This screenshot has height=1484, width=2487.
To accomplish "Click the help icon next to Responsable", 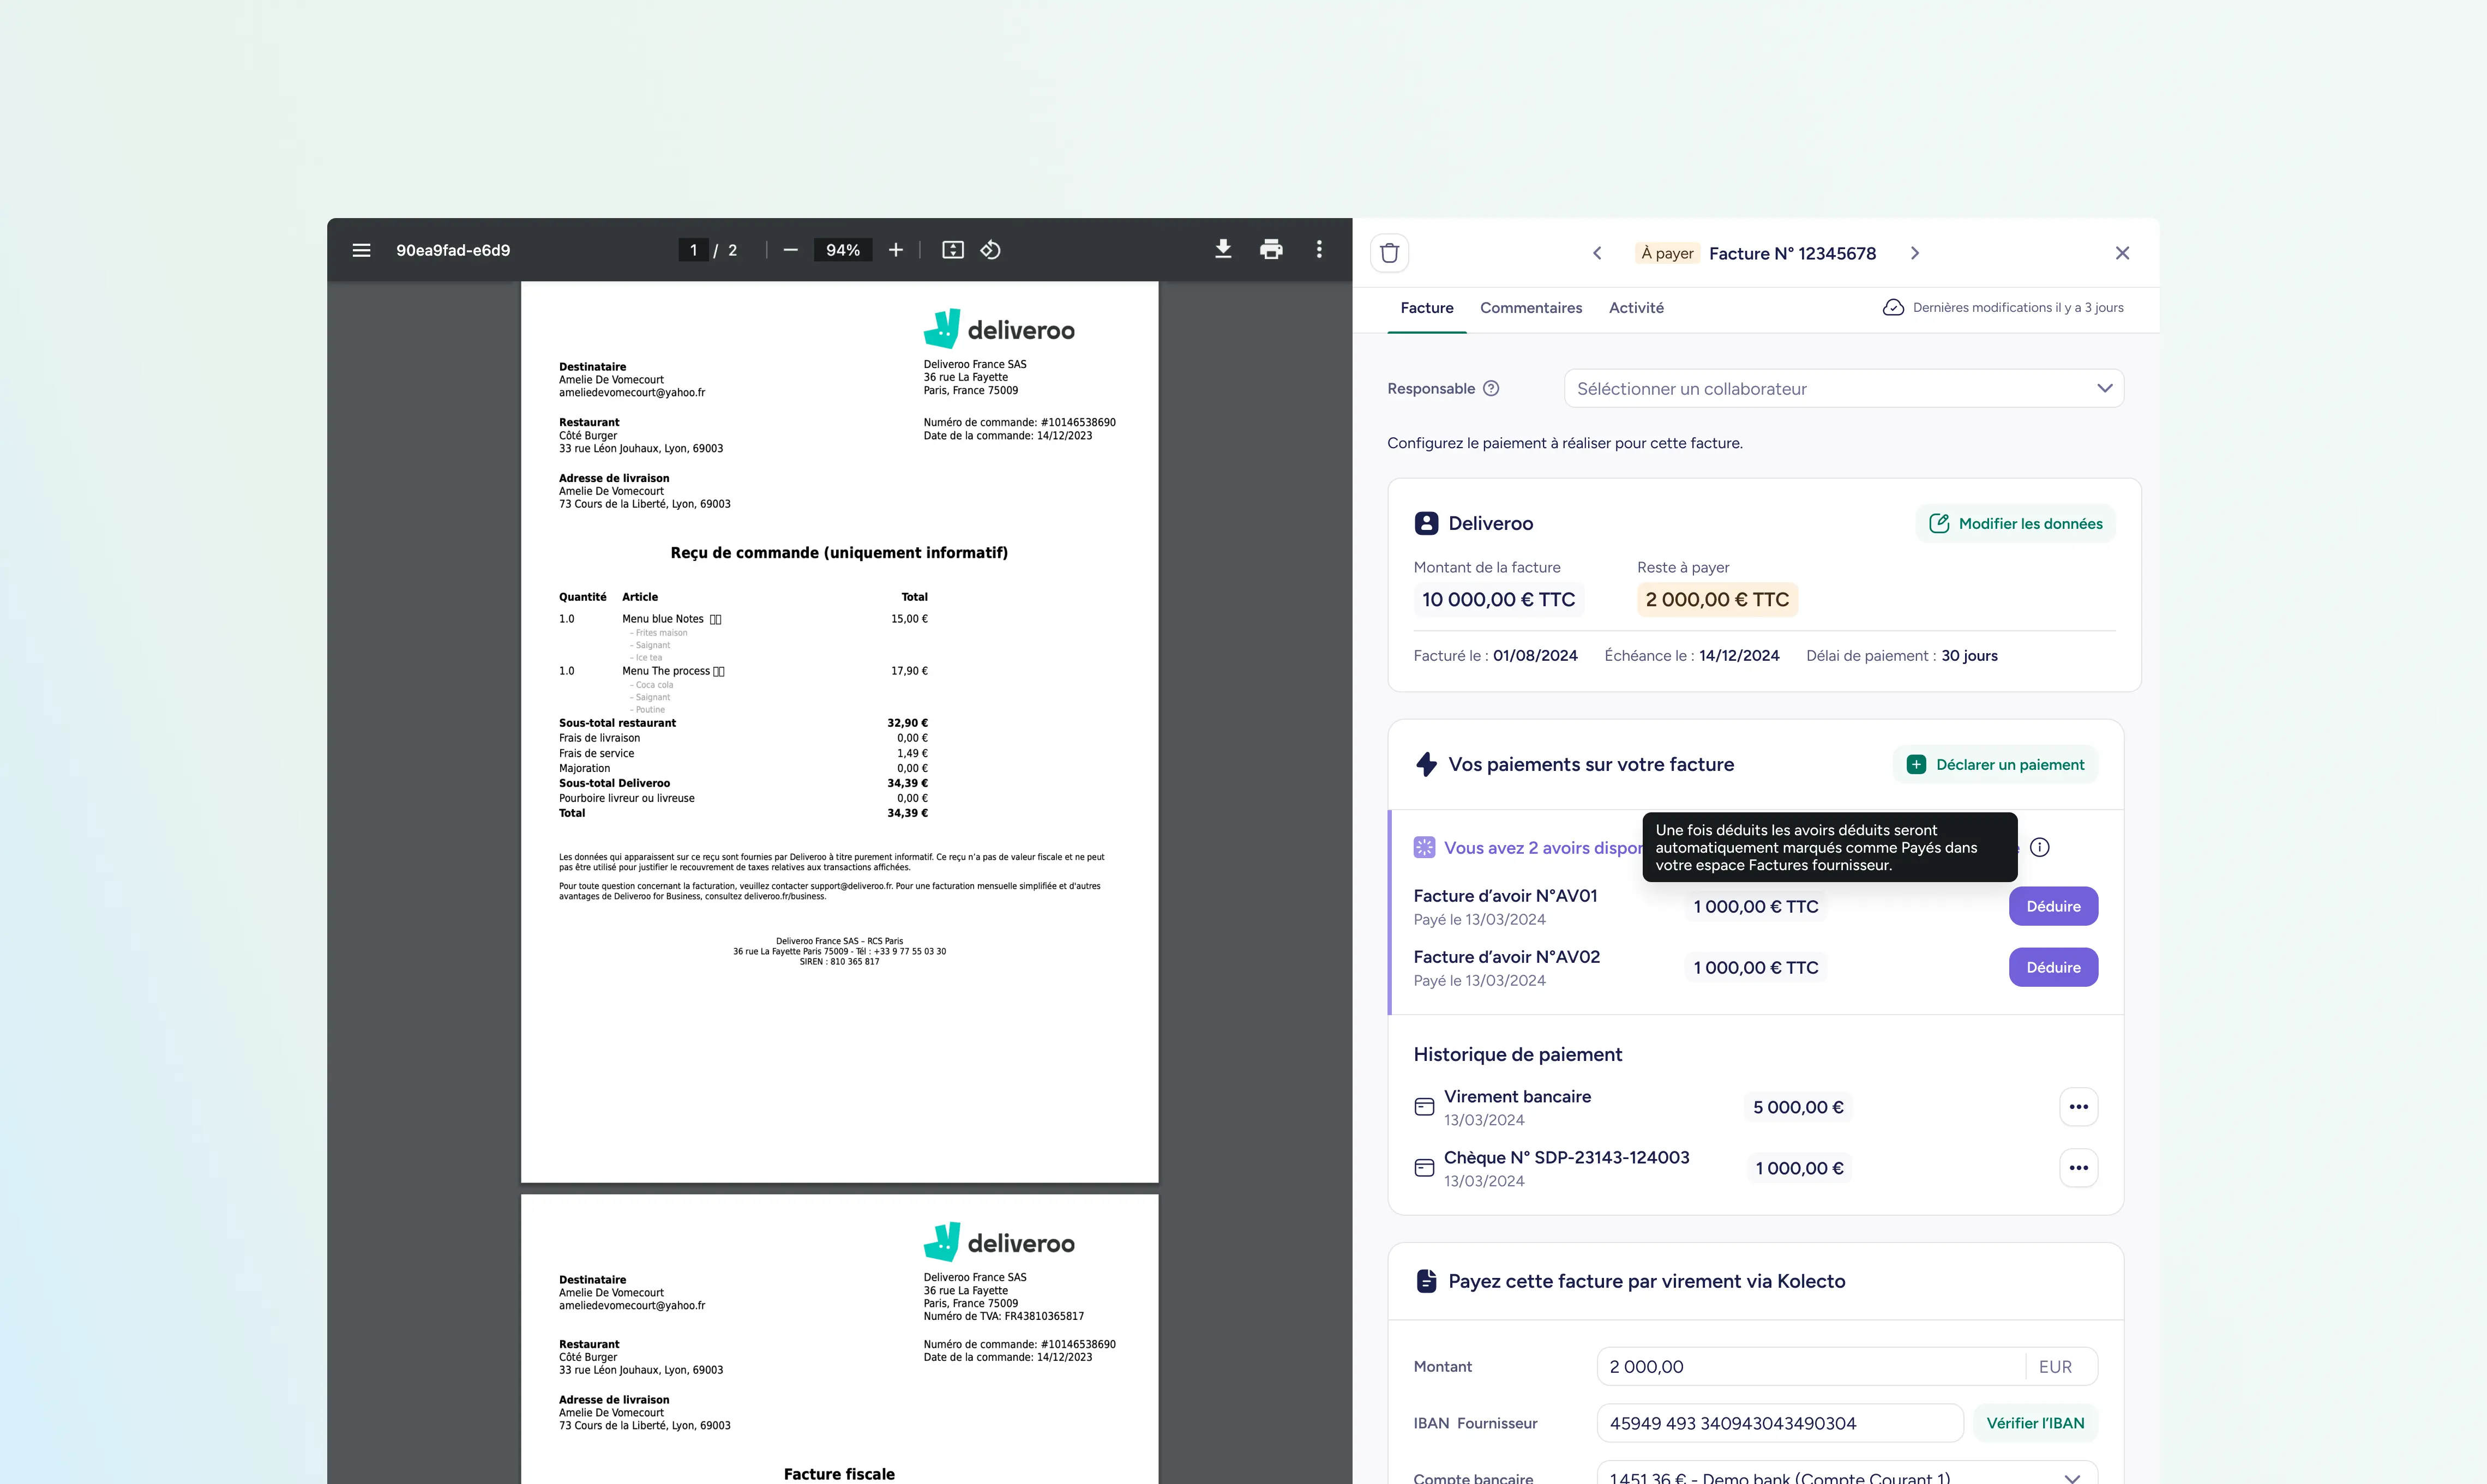I will click(1491, 389).
